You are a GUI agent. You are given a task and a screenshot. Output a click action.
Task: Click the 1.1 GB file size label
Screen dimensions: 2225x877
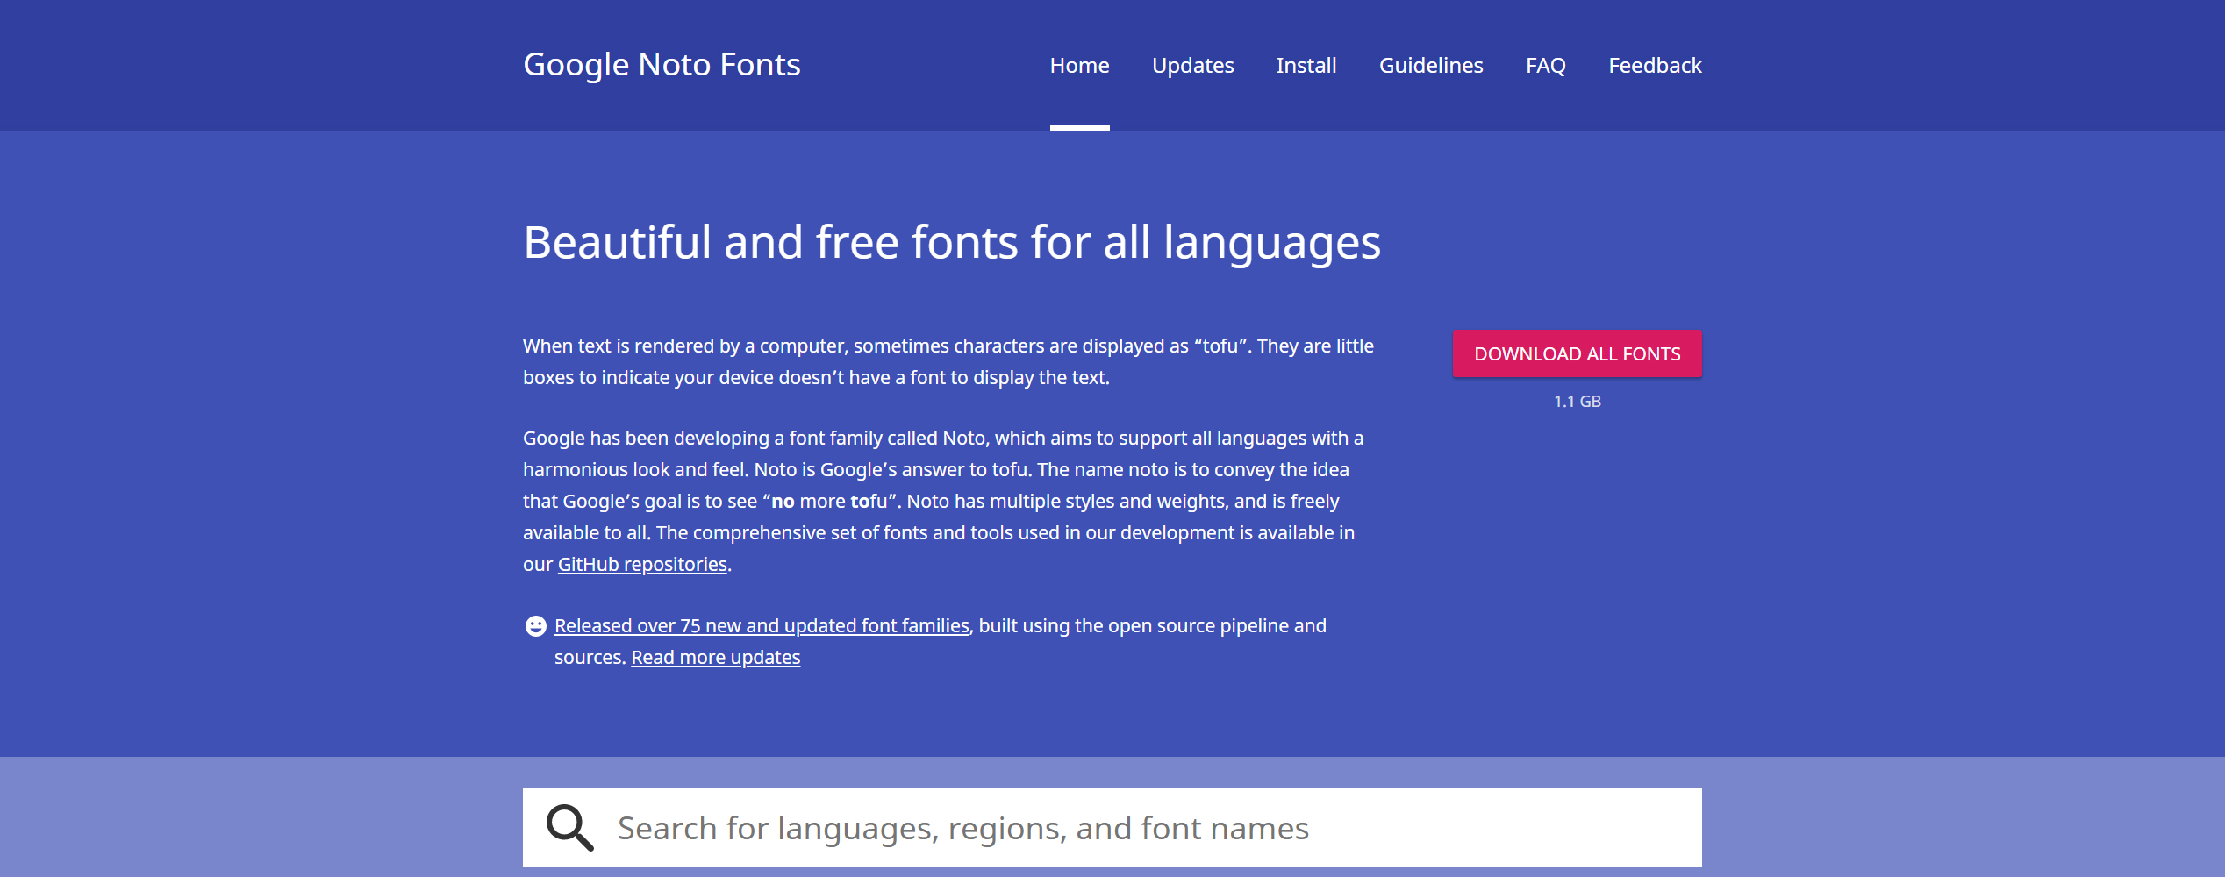1577,402
